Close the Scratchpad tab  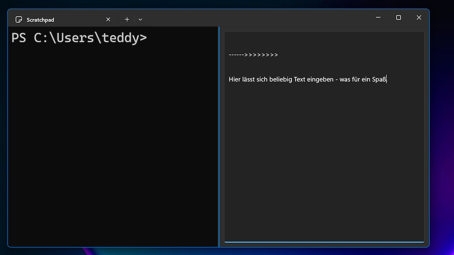pyautogui.click(x=108, y=19)
